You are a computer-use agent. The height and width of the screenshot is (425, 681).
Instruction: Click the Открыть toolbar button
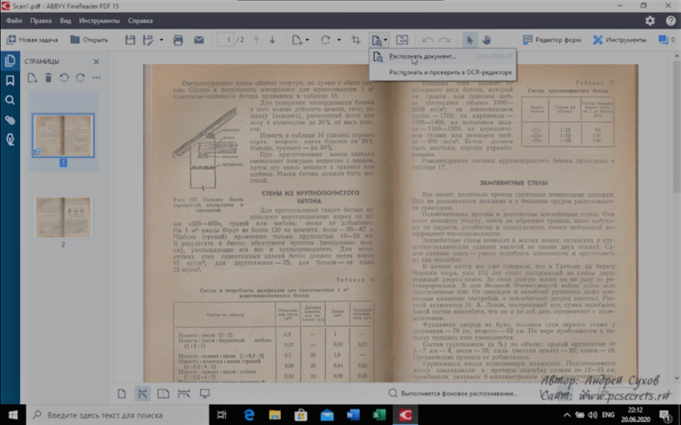(89, 40)
